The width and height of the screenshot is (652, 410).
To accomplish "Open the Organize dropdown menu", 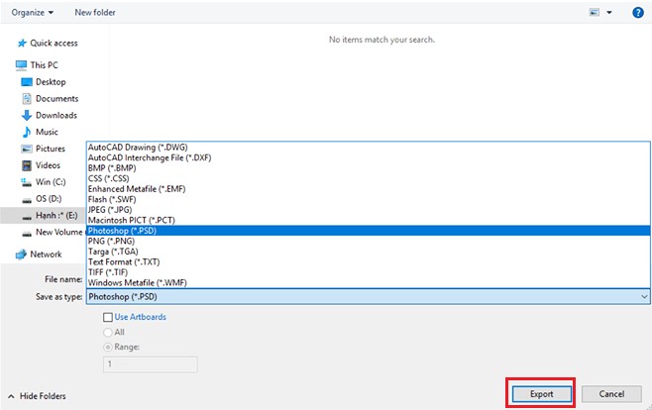I will pos(34,12).
